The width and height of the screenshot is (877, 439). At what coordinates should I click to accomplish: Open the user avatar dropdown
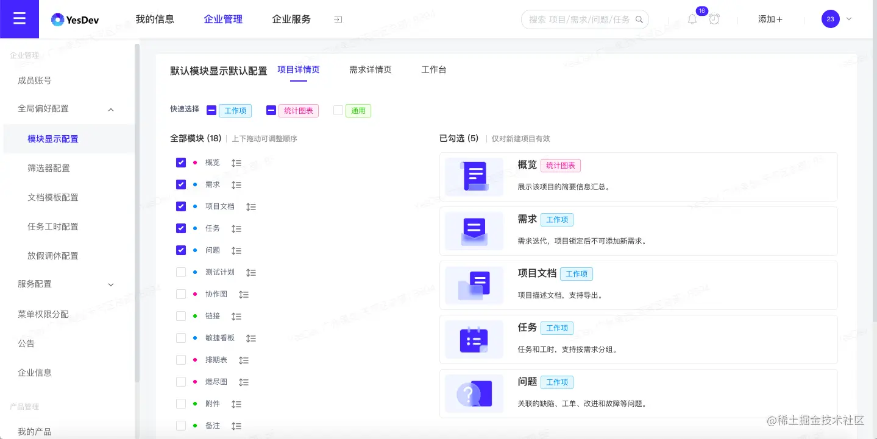pyautogui.click(x=830, y=19)
